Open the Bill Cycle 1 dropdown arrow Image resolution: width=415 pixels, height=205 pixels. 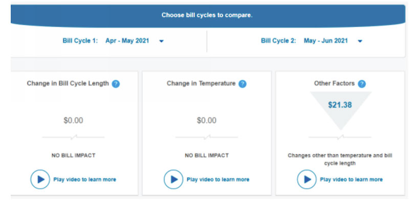pyautogui.click(x=161, y=41)
